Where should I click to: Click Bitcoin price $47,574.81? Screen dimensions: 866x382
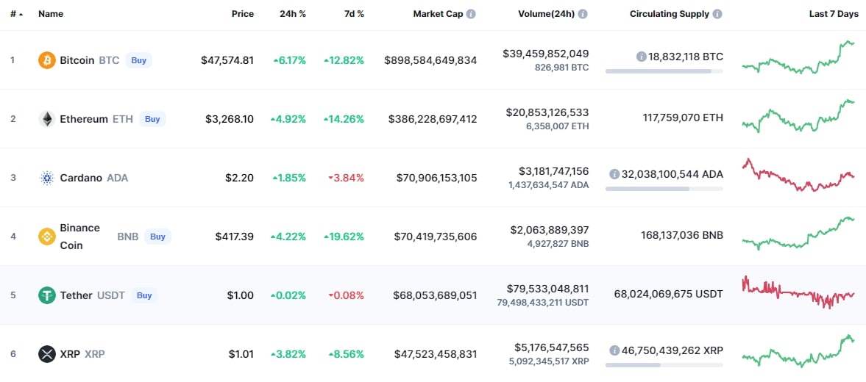(x=227, y=60)
